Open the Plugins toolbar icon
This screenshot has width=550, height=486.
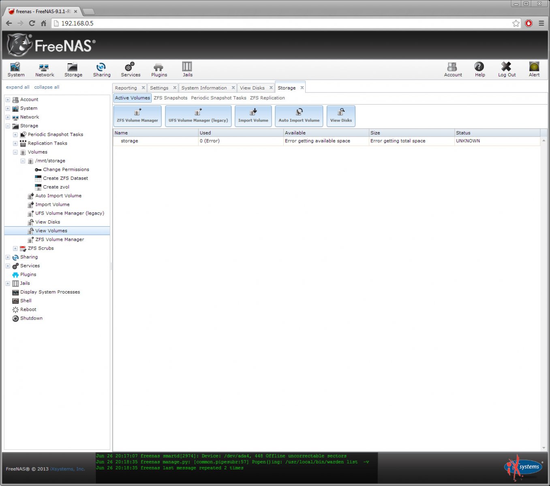point(159,69)
